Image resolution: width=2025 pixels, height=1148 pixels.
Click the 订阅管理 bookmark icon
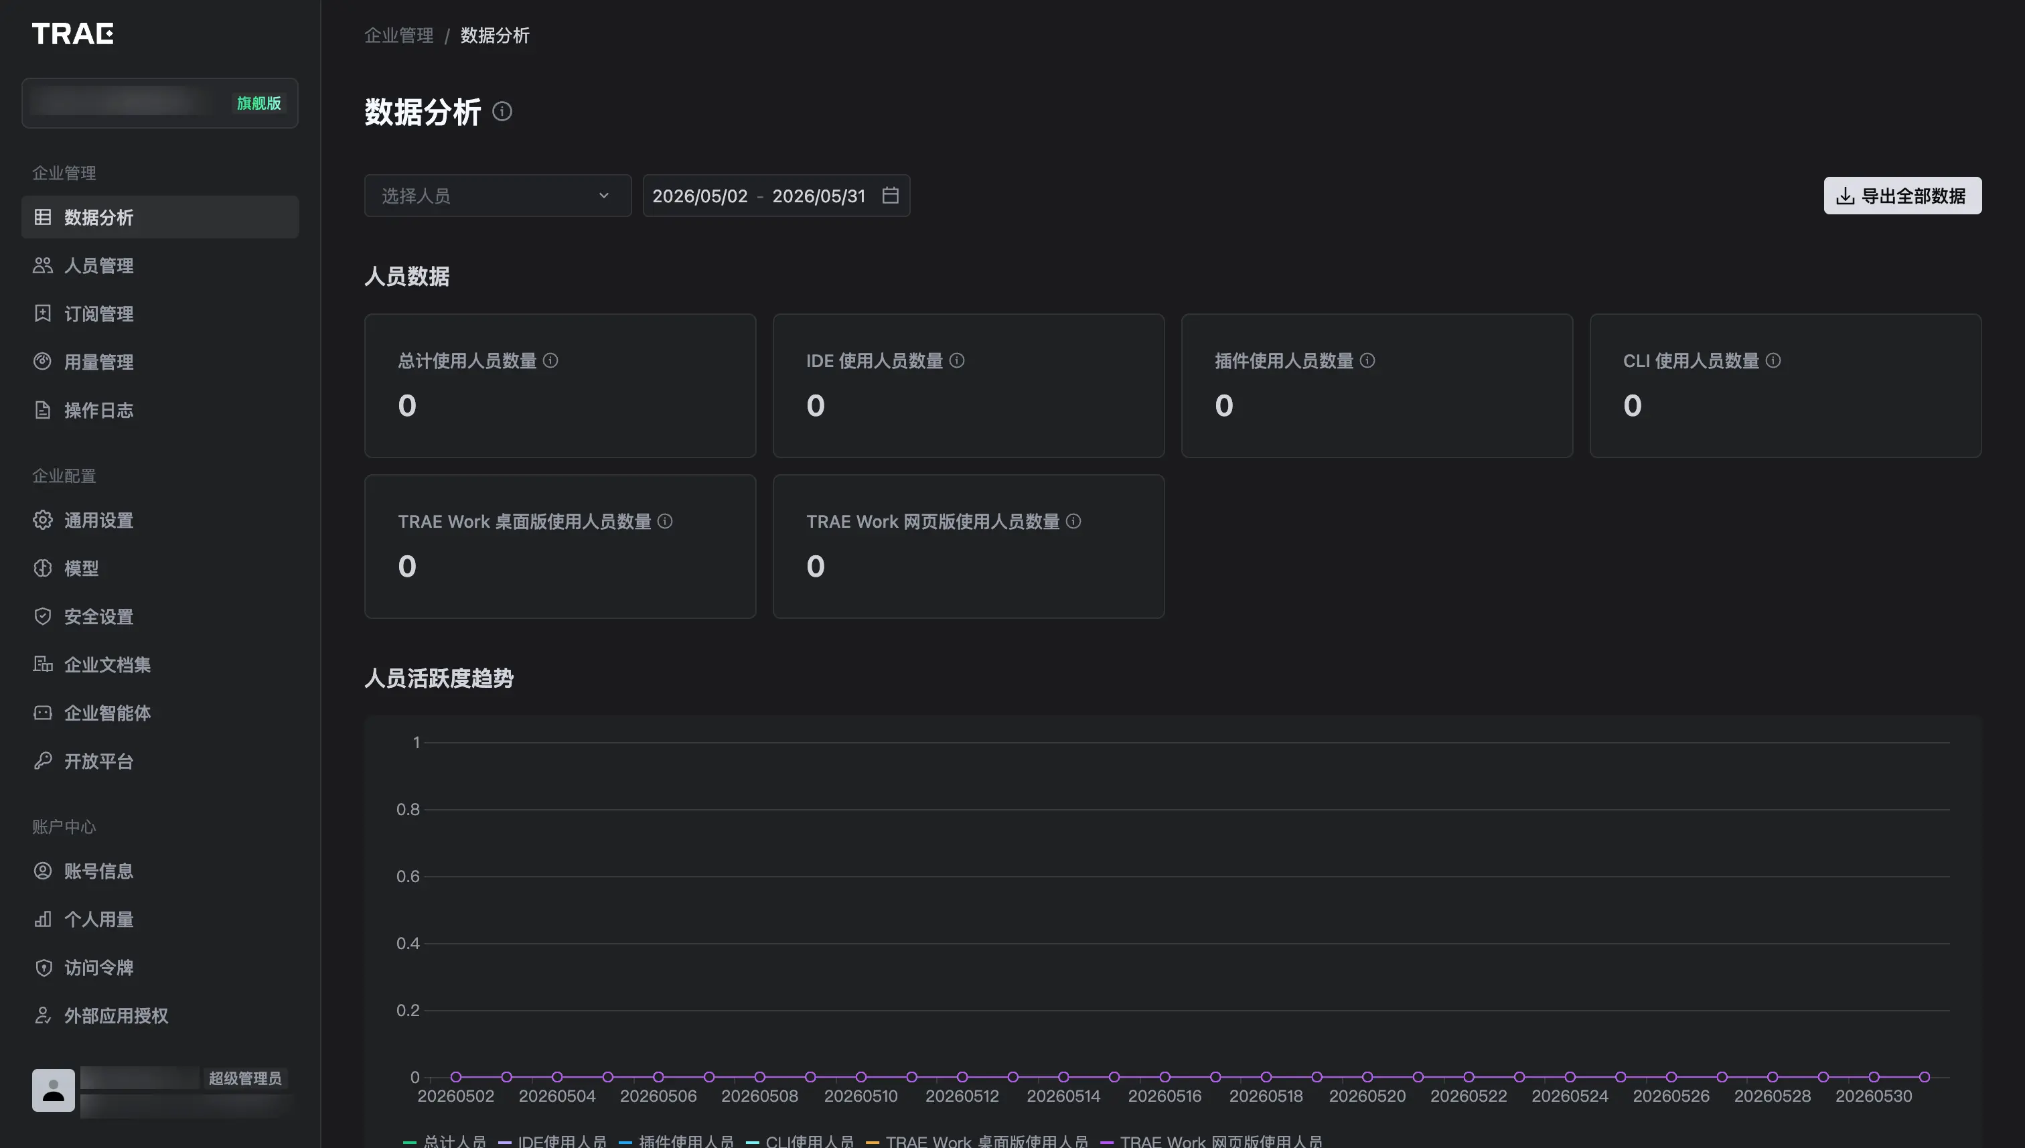43,314
